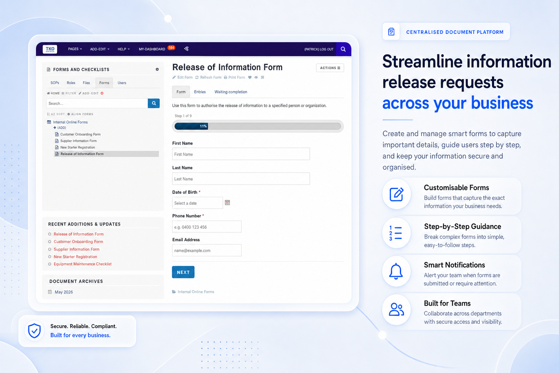Open Supplier Information Form in Recent Additions
This screenshot has width=559, height=373.
click(x=76, y=249)
